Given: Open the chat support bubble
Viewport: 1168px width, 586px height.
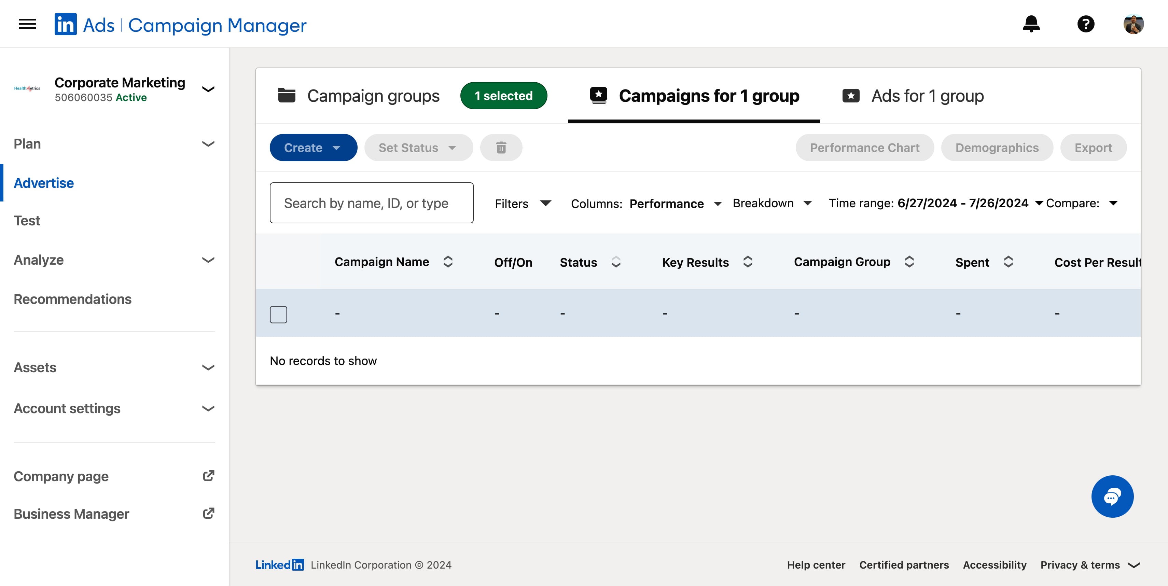Looking at the screenshot, I should [x=1112, y=496].
